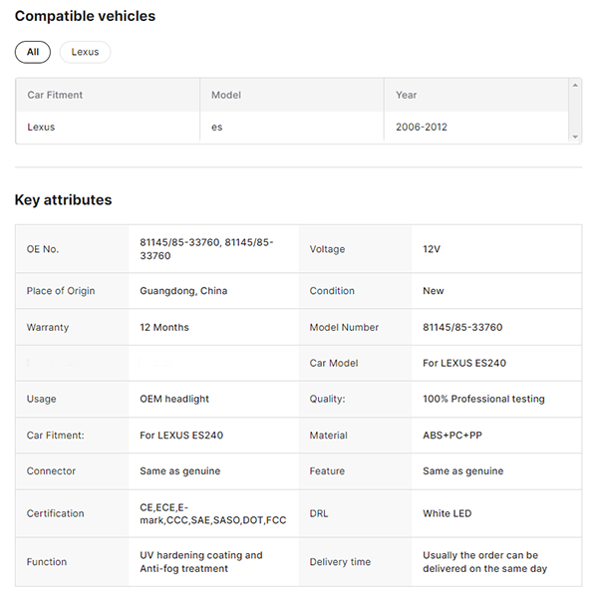Click the OE No. value 81145/85-33760
The width and height of the screenshot is (598, 598).
tap(206, 249)
